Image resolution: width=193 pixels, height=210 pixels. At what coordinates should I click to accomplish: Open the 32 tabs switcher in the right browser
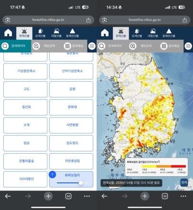click(x=165, y=196)
